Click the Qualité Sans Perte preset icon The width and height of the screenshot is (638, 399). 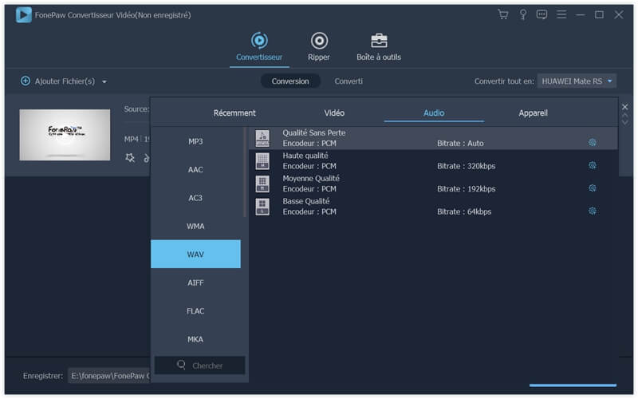coord(262,138)
